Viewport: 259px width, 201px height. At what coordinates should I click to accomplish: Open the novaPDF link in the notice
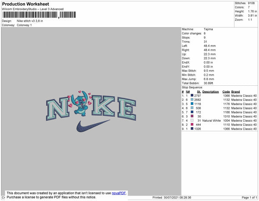pos(120,193)
